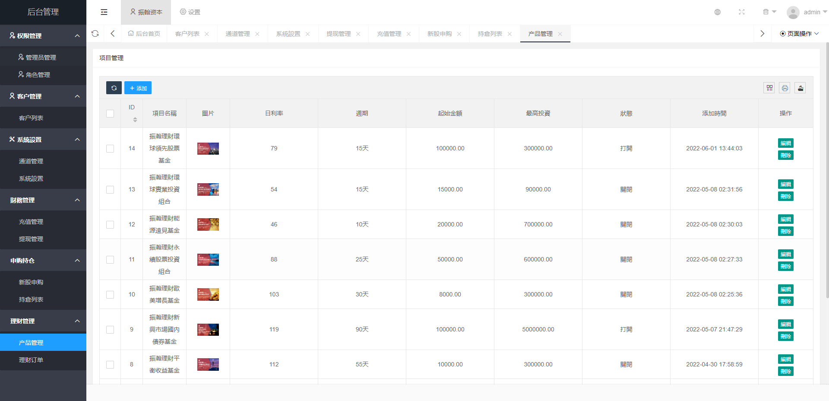This screenshot has height=401, width=829.
Task: Open the thumbnail image for row 12
Action: pos(208,225)
